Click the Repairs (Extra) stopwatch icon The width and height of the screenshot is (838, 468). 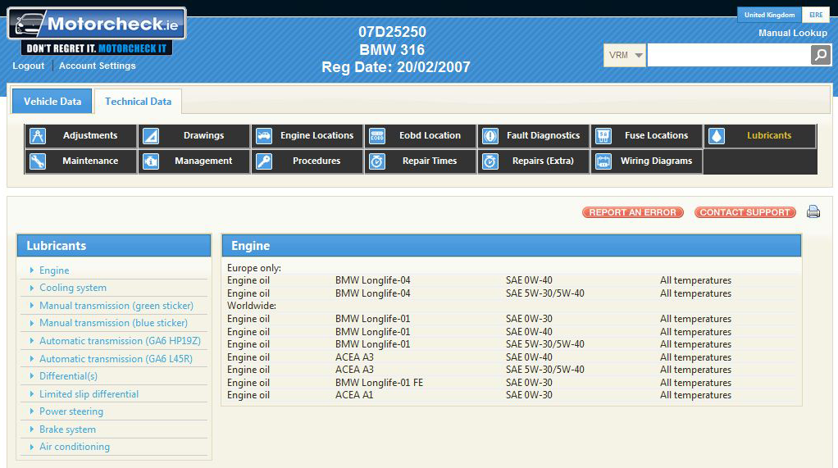coord(490,161)
